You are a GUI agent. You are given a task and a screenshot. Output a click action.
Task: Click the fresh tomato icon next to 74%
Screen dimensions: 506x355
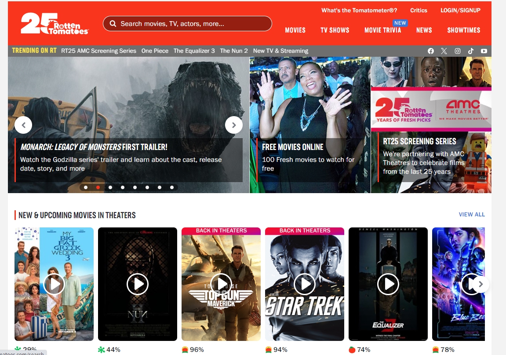352,350
